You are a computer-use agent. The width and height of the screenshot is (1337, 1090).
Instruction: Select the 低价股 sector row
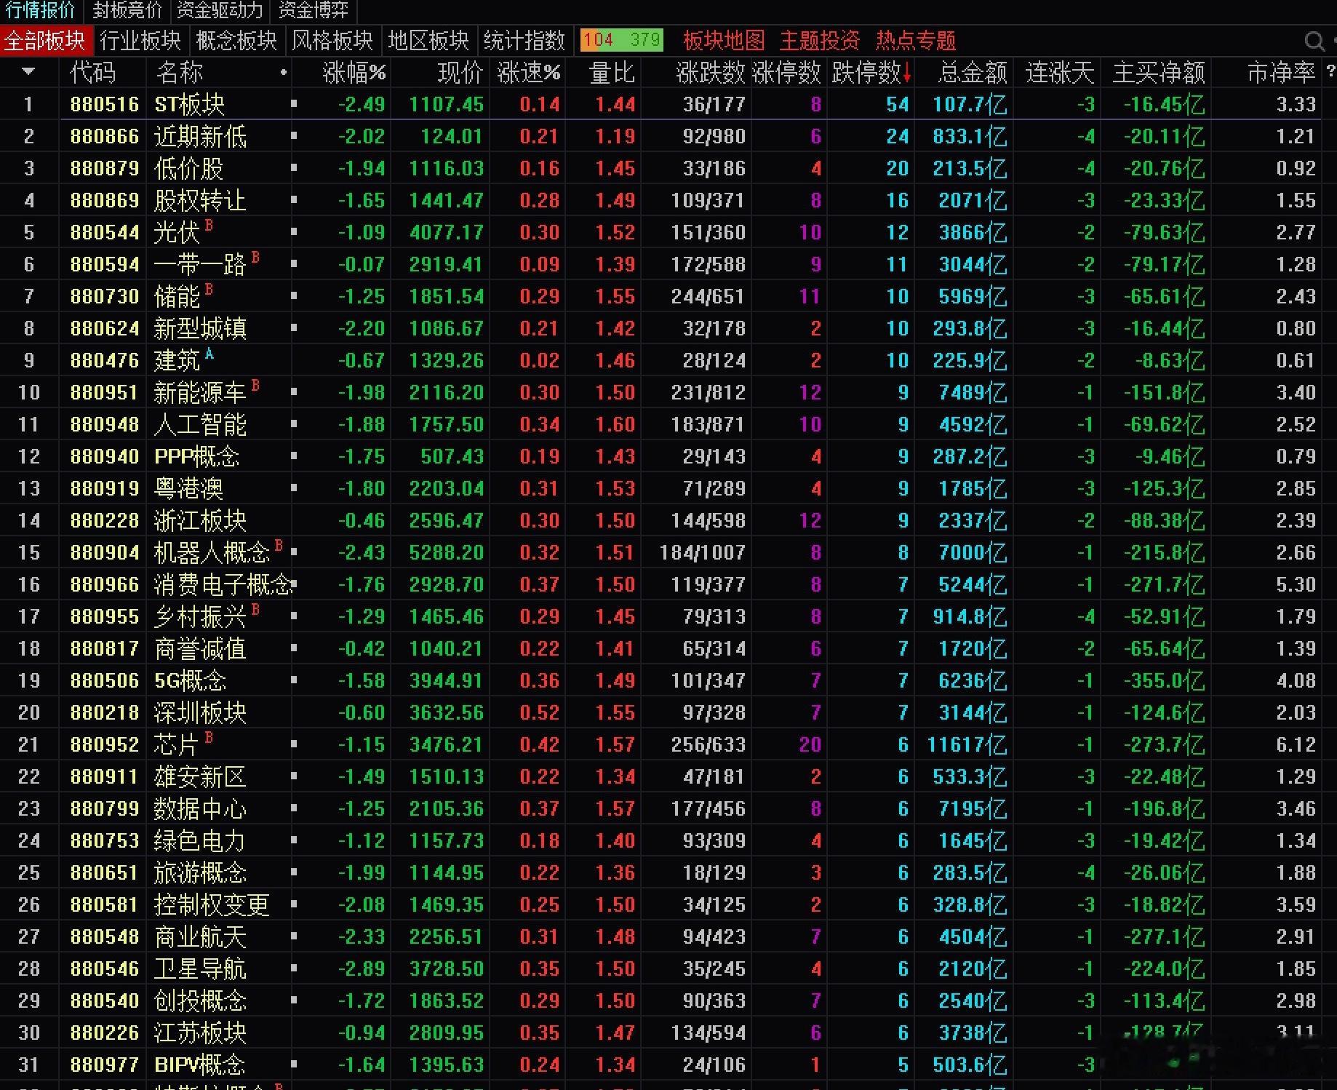point(668,168)
